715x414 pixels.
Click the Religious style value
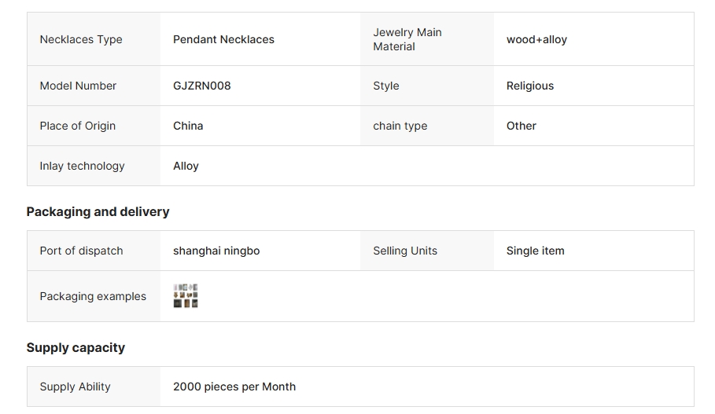pyautogui.click(x=530, y=86)
